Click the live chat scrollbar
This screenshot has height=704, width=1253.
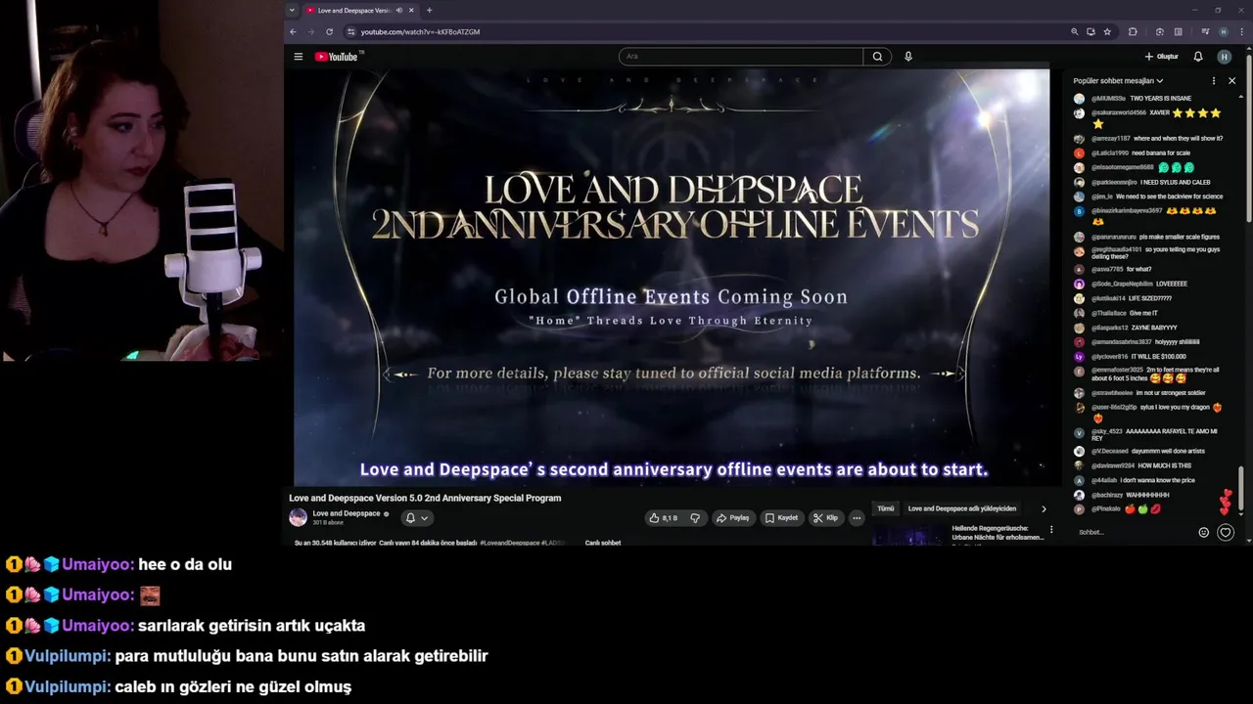tap(1240, 489)
